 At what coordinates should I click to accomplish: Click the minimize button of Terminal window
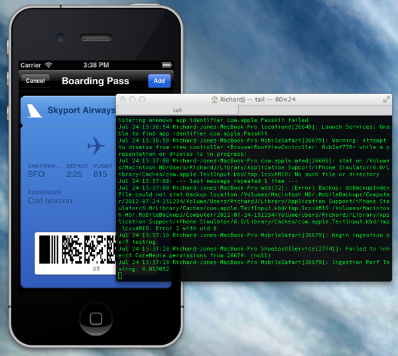coord(132,99)
